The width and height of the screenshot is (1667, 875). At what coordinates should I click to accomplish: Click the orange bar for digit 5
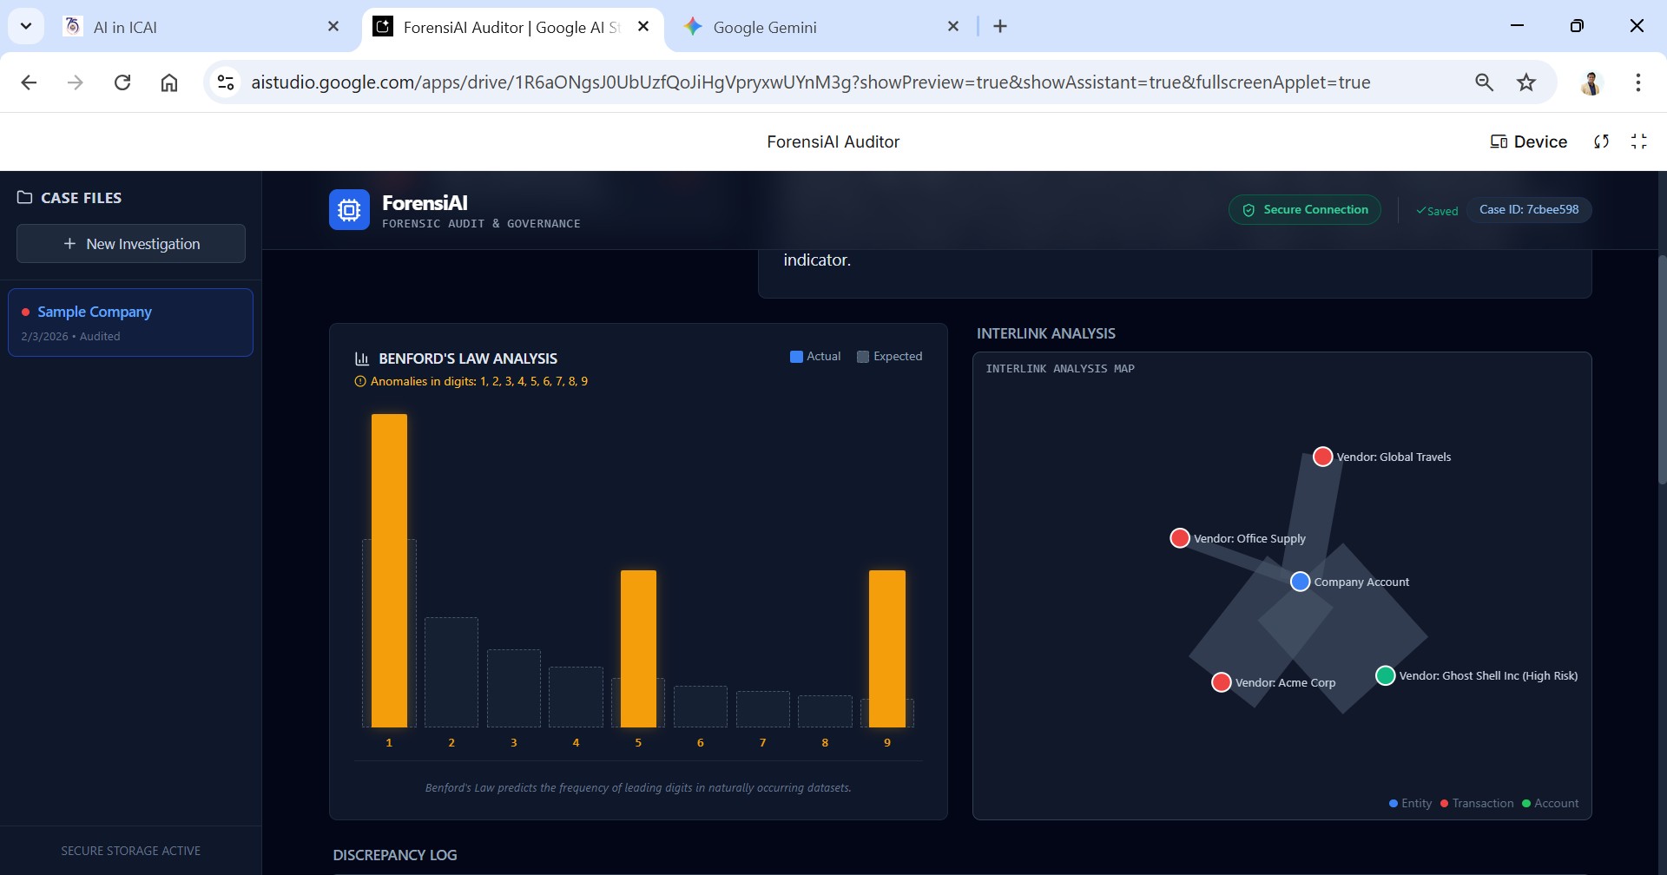point(638,648)
